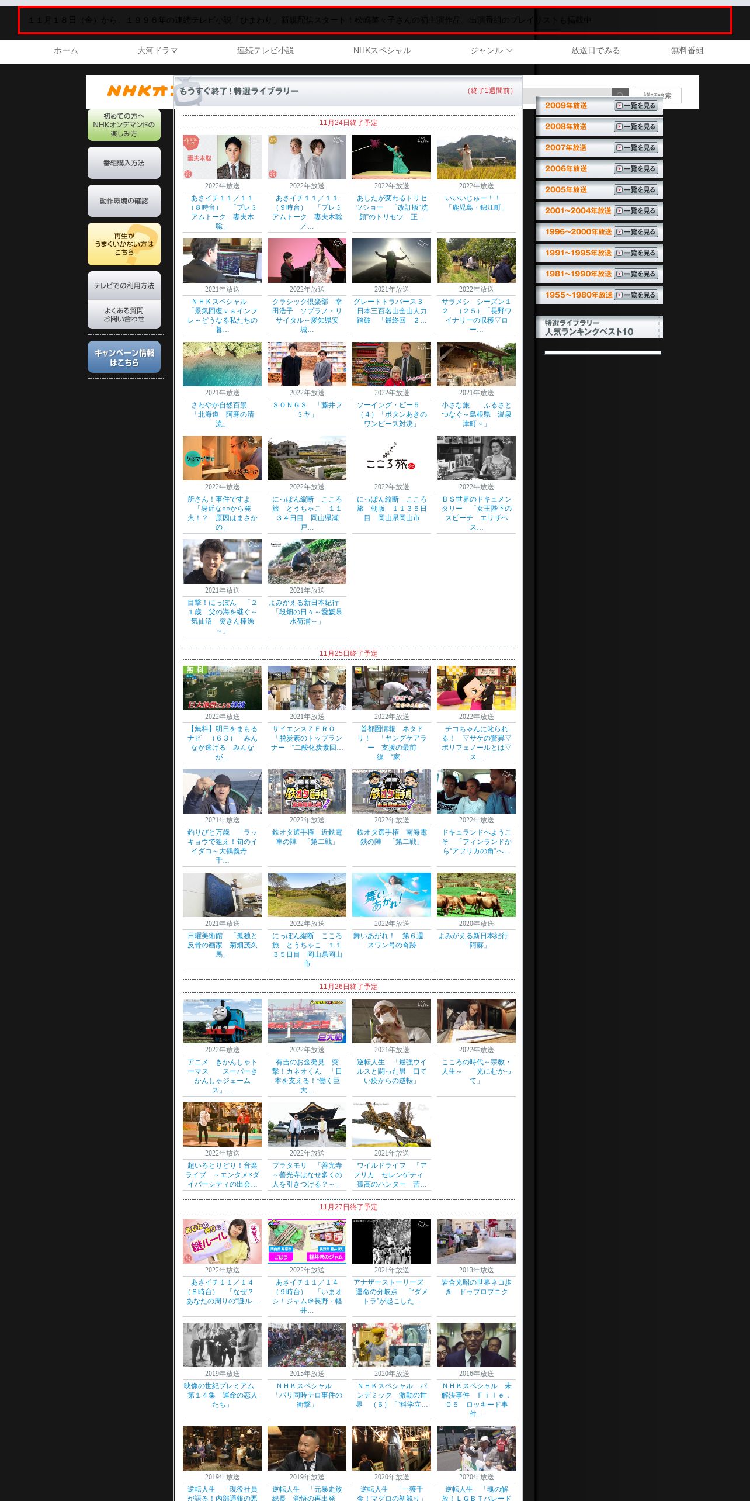Click the ひまわり announcement banner at the top
The image size is (750, 1501).
click(374, 20)
